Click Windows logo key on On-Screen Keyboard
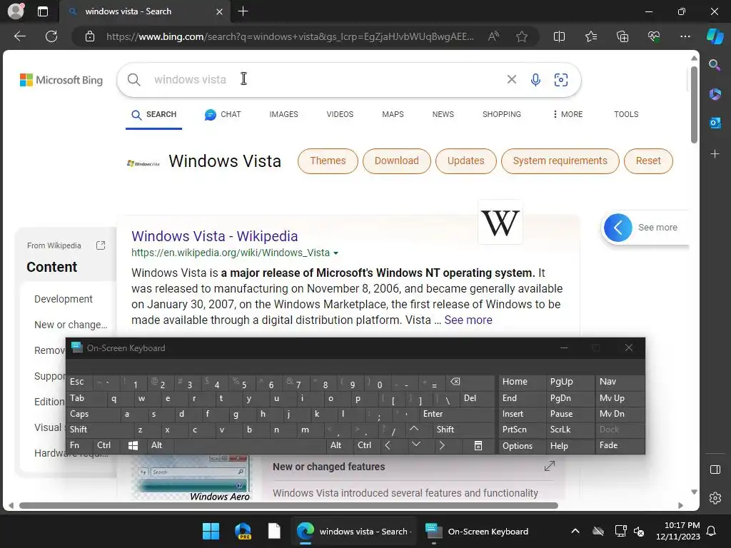The image size is (731, 548). (133, 445)
